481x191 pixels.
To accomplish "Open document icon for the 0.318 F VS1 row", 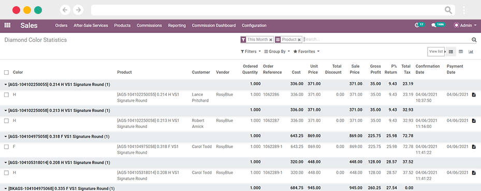I will point(474,147).
